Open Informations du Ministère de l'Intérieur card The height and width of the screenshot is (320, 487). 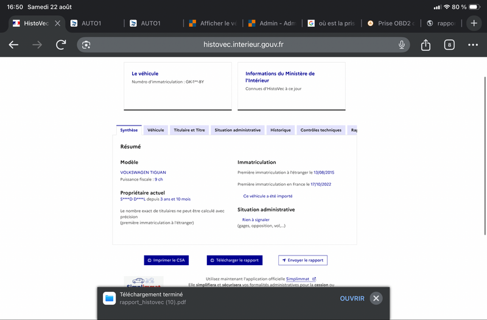[292, 86]
